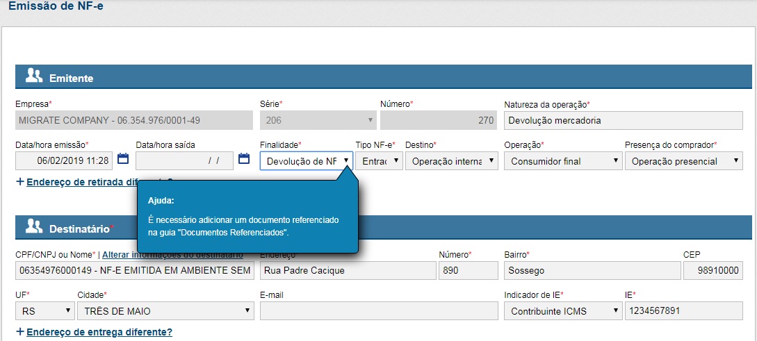
Task: Open Indicador de IE dropdown
Action: click(x=563, y=311)
